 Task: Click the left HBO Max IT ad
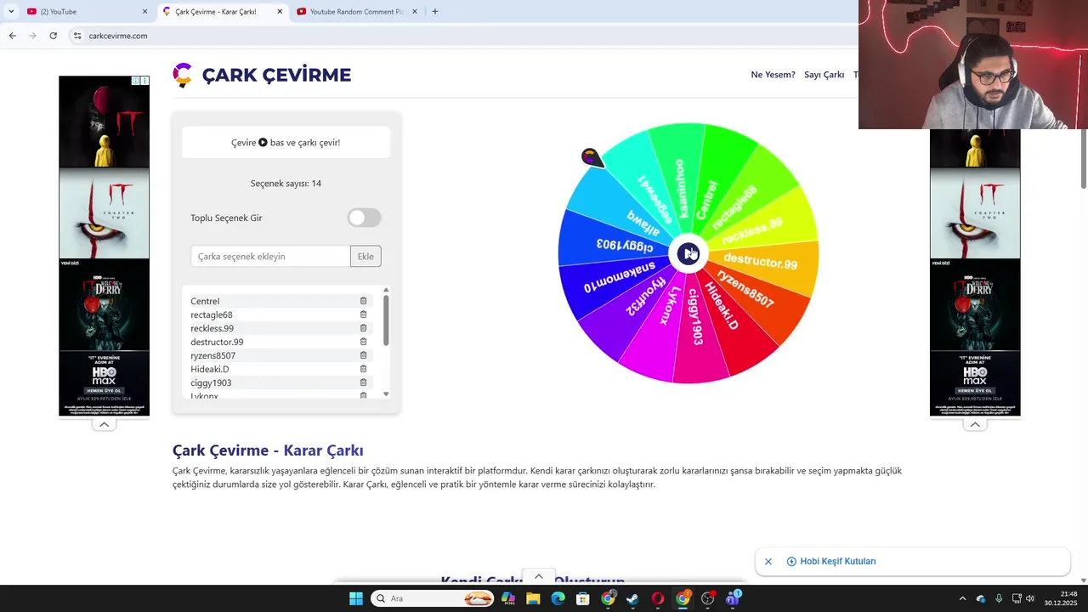tap(104, 246)
